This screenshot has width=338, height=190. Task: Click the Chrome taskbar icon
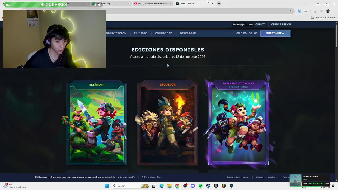pos(177,186)
